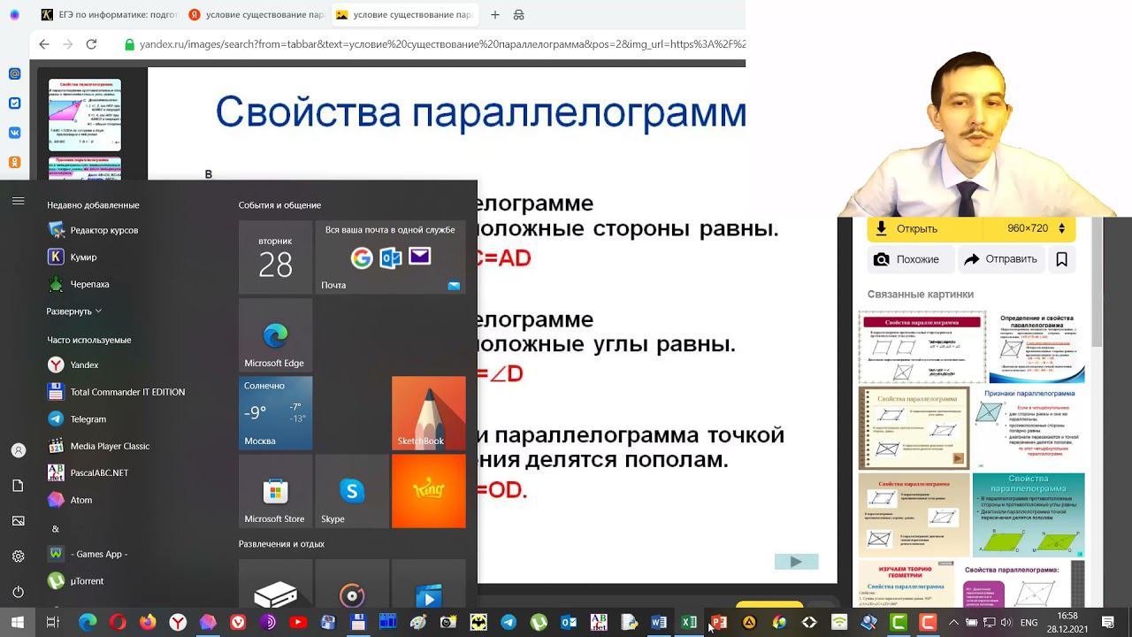
Task: Open PowerPoint from the taskbar
Action: [x=719, y=623]
